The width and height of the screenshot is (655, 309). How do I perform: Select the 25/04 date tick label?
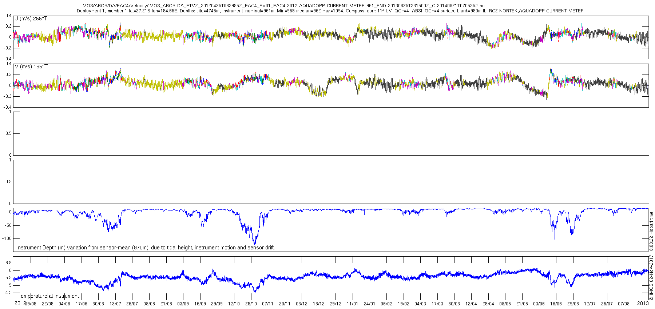488,304
